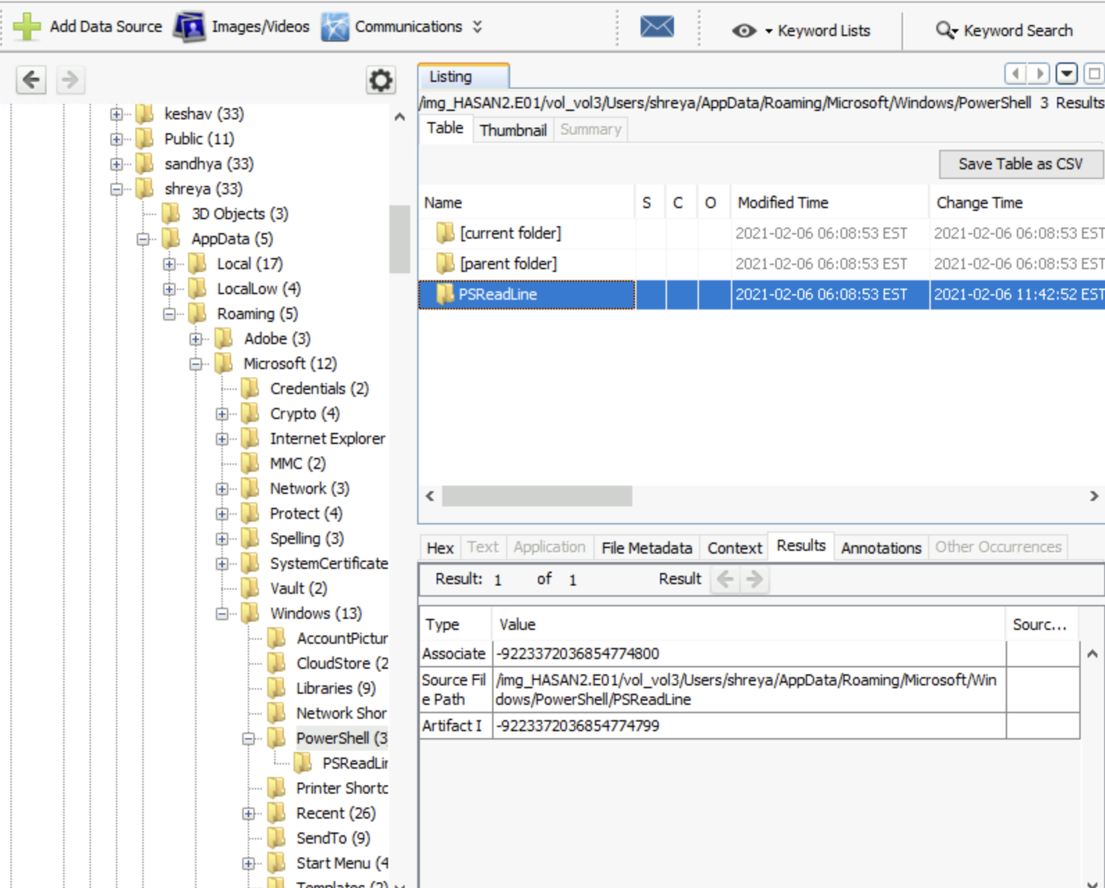Switch to the Thumbnail view tab
Viewport: 1105px width, 888px height.
point(513,130)
